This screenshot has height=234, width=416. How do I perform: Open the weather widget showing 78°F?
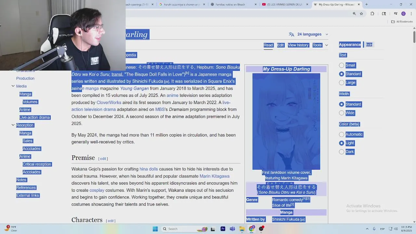click(10, 229)
